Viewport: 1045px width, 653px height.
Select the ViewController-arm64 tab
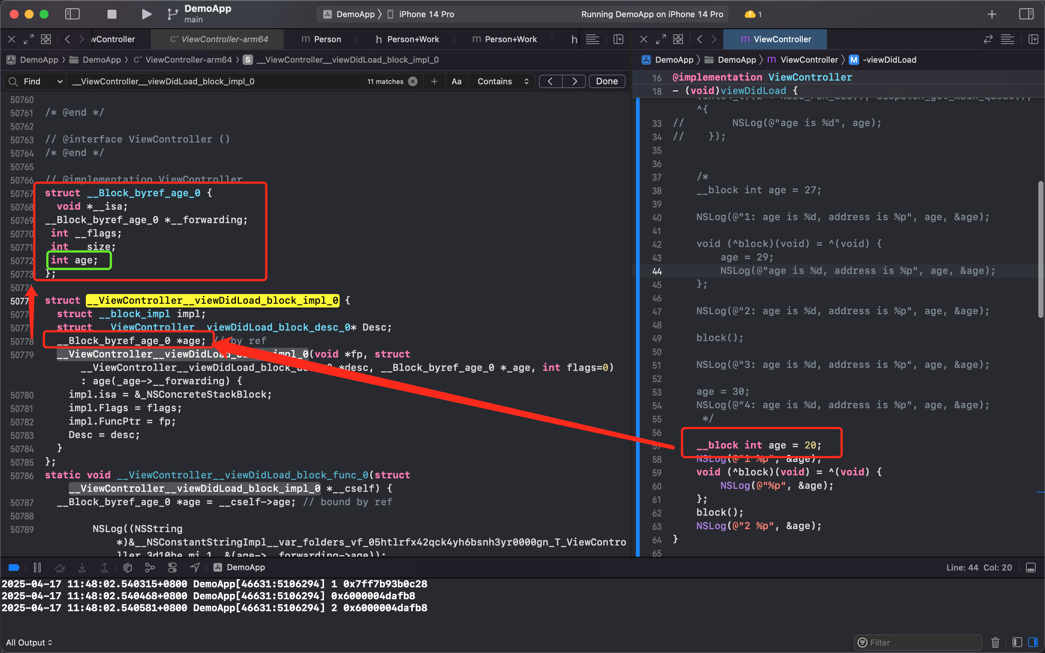point(219,39)
